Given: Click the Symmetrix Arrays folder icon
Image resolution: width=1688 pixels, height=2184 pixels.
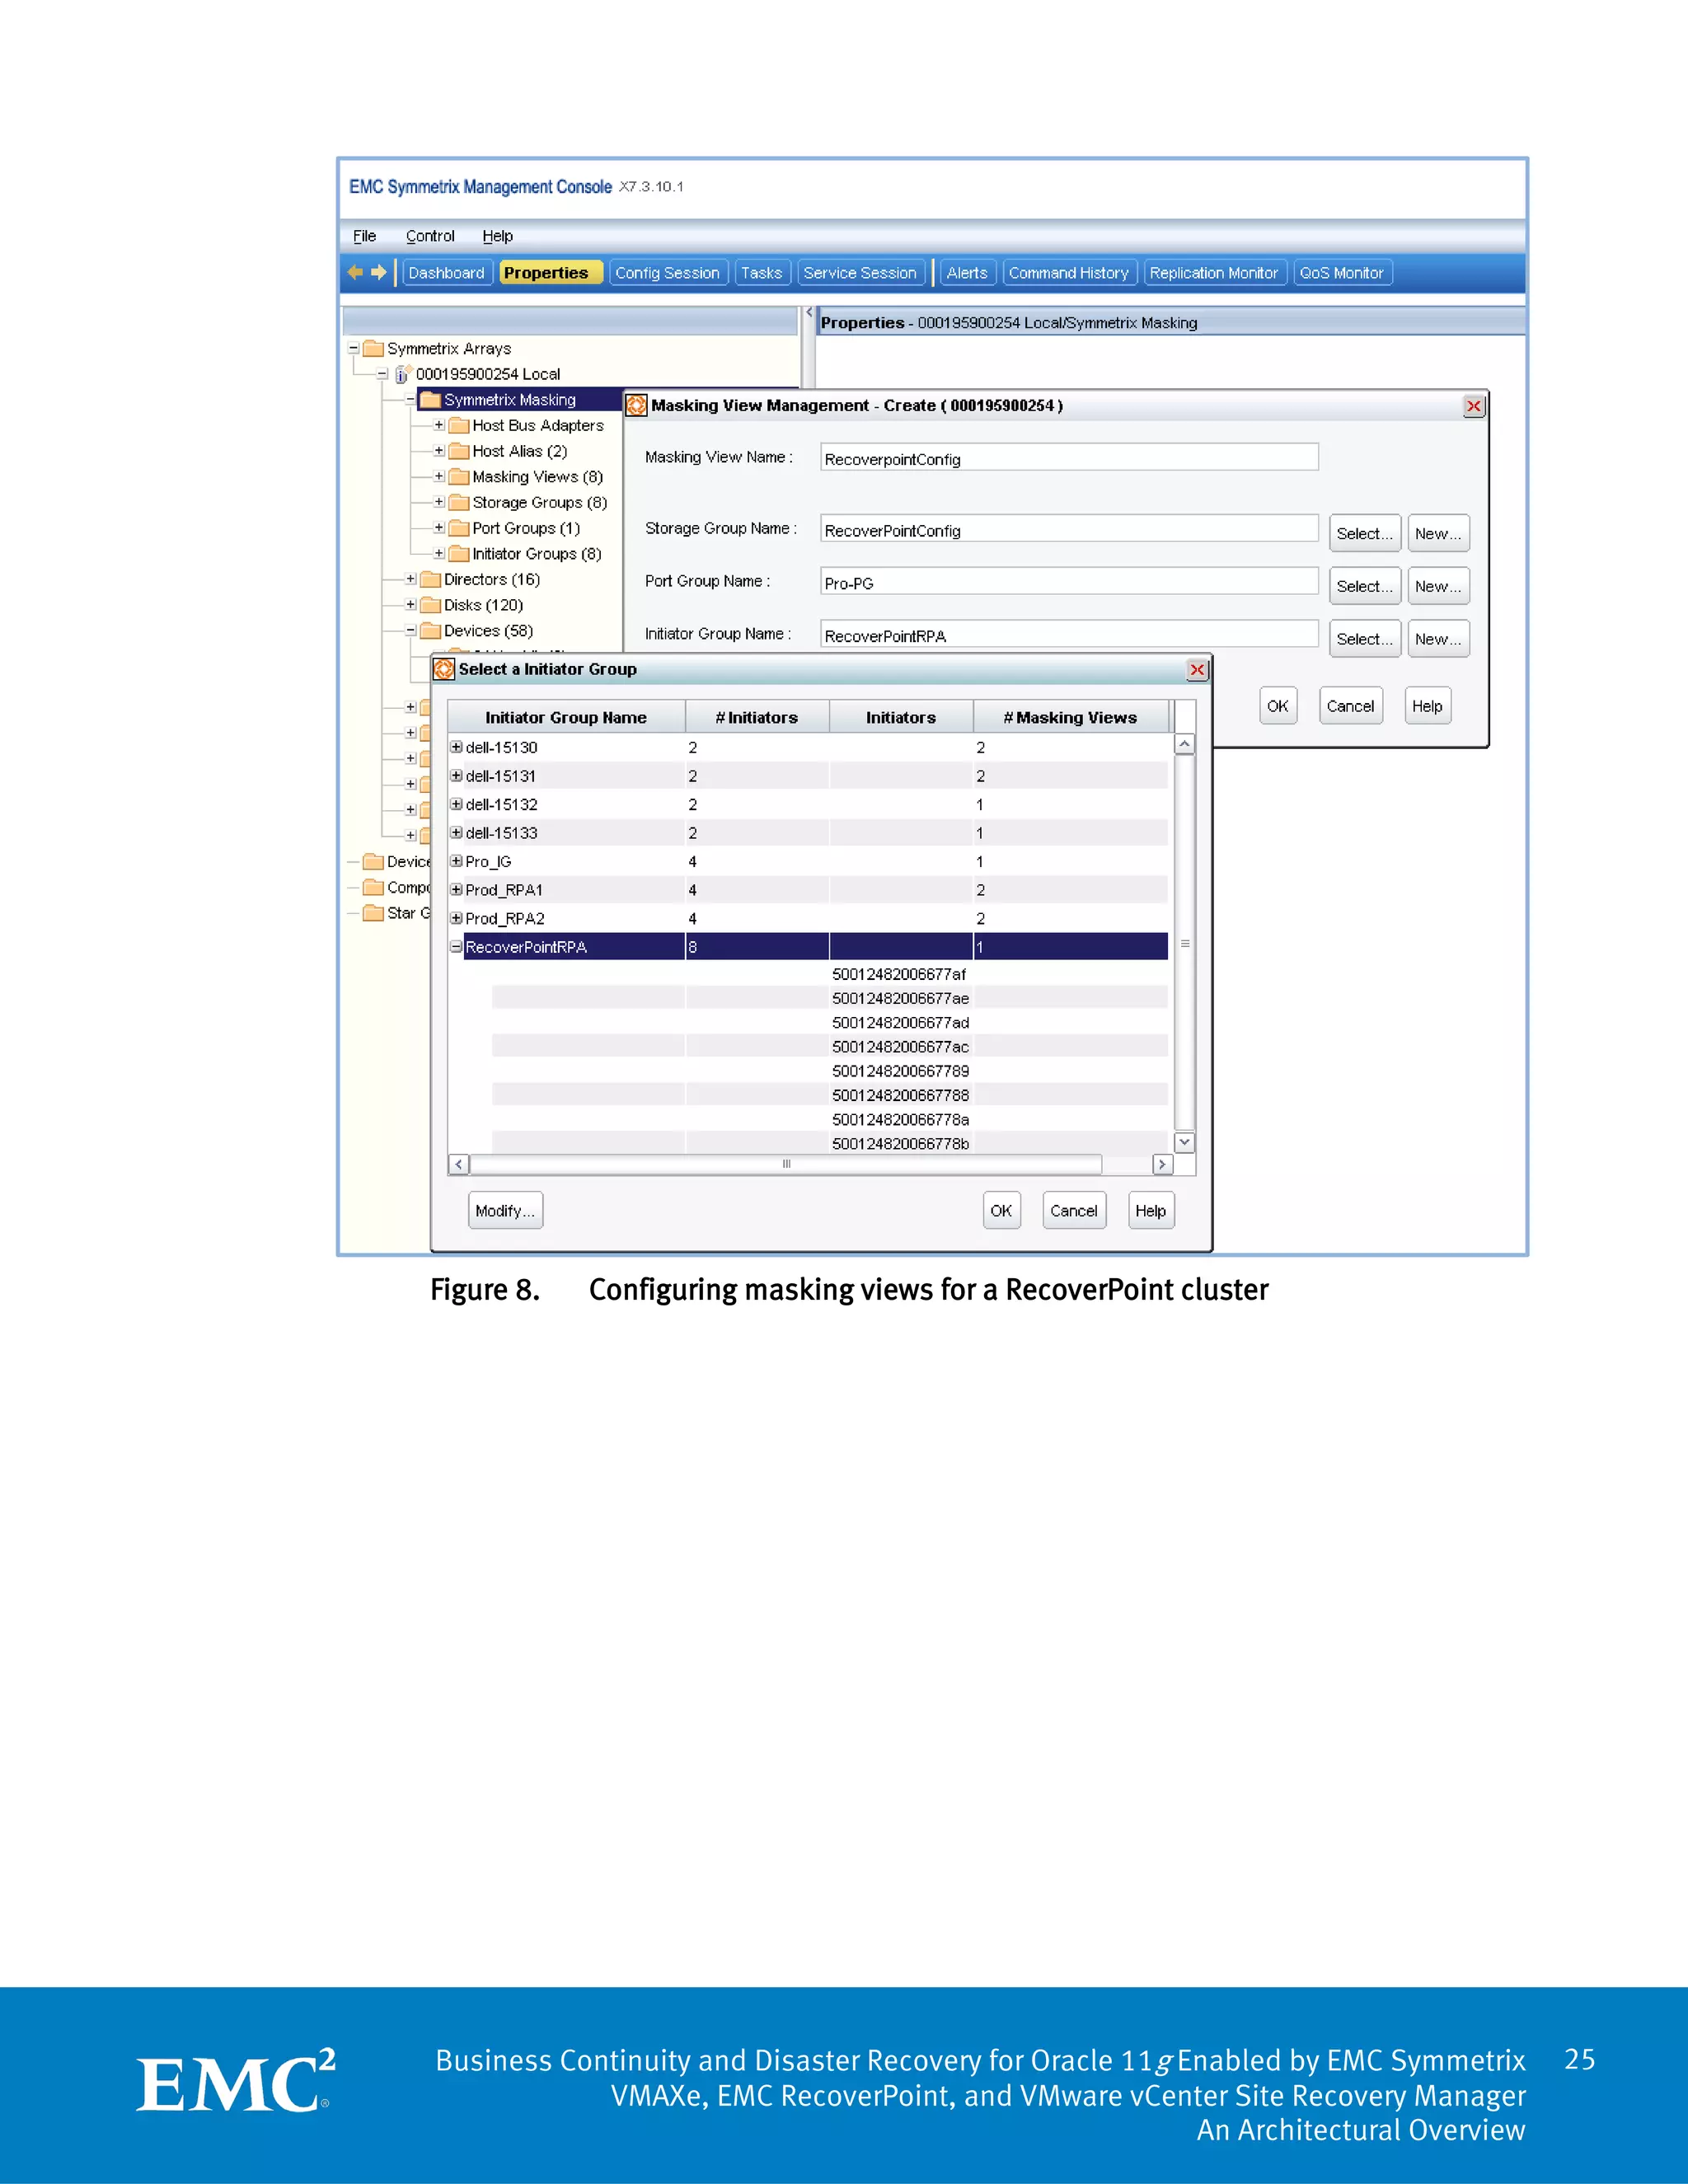Looking at the screenshot, I should click(x=374, y=348).
